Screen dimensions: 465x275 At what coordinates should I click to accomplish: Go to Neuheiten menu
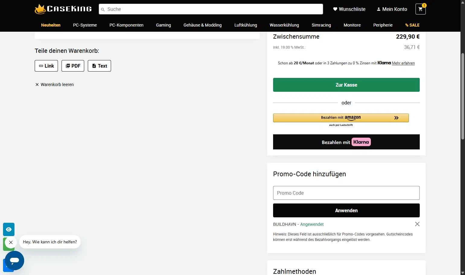pyautogui.click(x=51, y=25)
